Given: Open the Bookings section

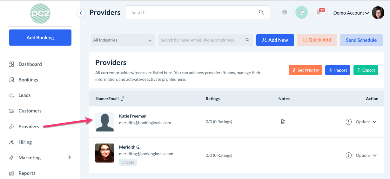Looking at the screenshot, I should (x=28, y=80).
